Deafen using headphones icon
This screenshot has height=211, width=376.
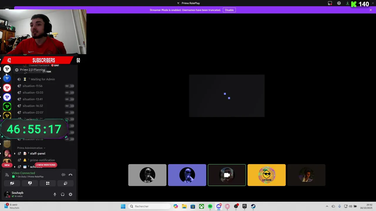point(63,194)
